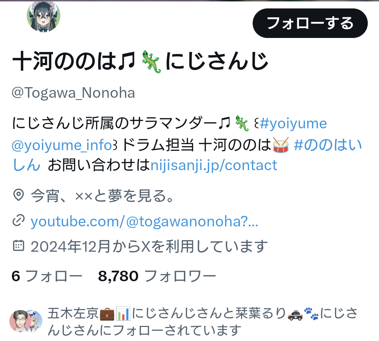The width and height of the screenshot is (379, 341).
Task: Click the lizard emoji in bio text
Action: (242, 123)
